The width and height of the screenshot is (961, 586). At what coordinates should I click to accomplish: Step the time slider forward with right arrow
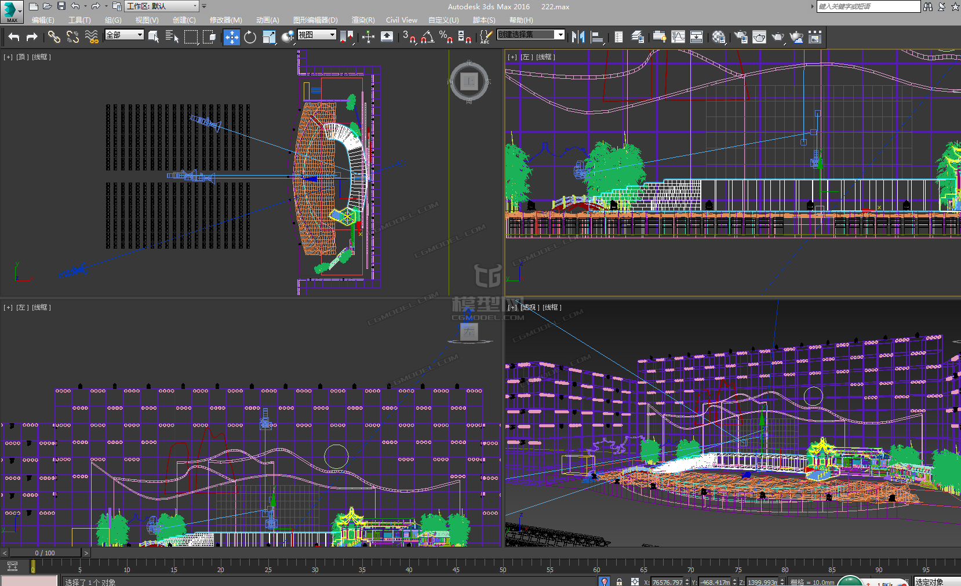[86, 553]
